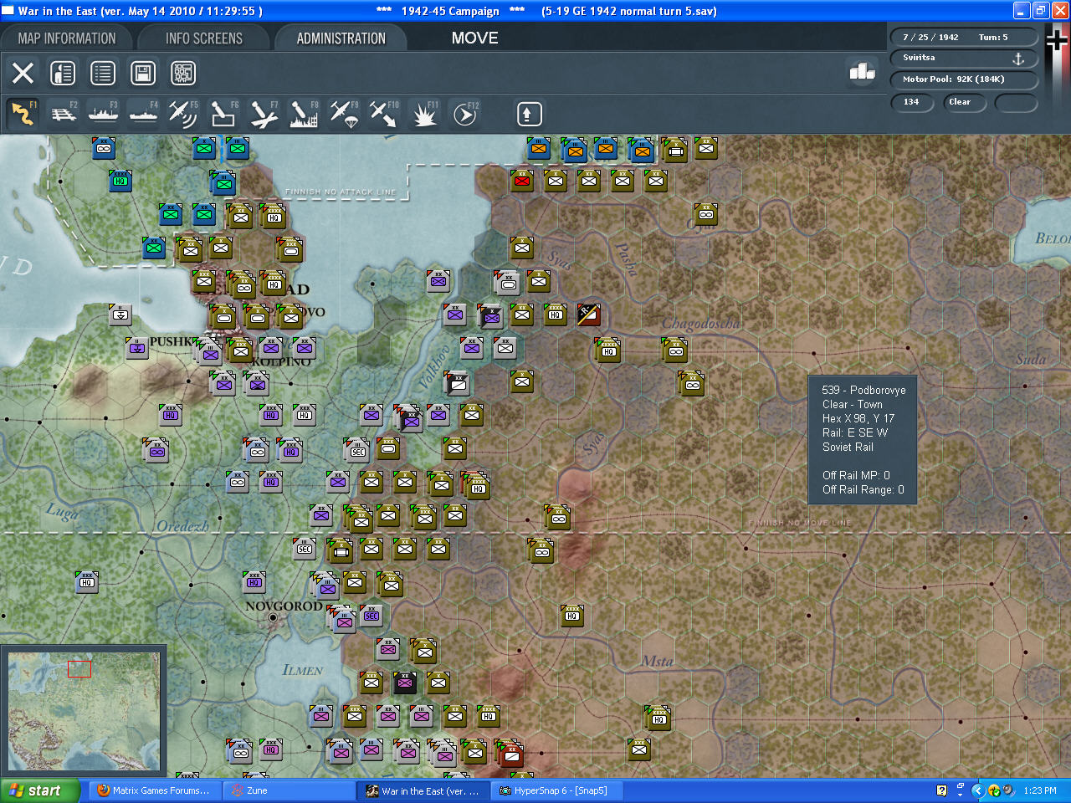Choose the F3 warship transport icon
Screen dimensions: 1071x803
[x=103, y=114]
